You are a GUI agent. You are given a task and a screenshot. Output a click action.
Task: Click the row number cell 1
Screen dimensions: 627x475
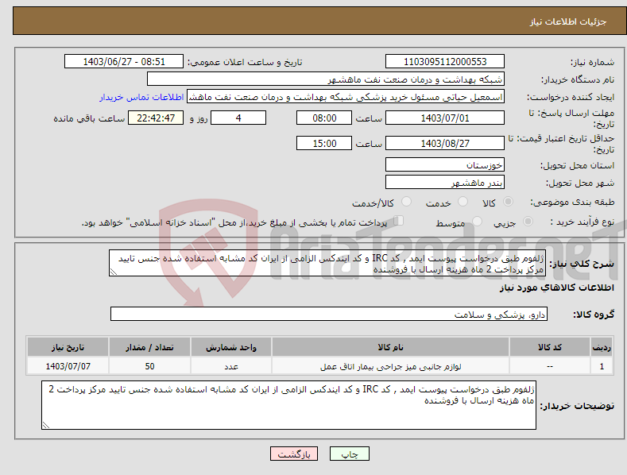602,366
